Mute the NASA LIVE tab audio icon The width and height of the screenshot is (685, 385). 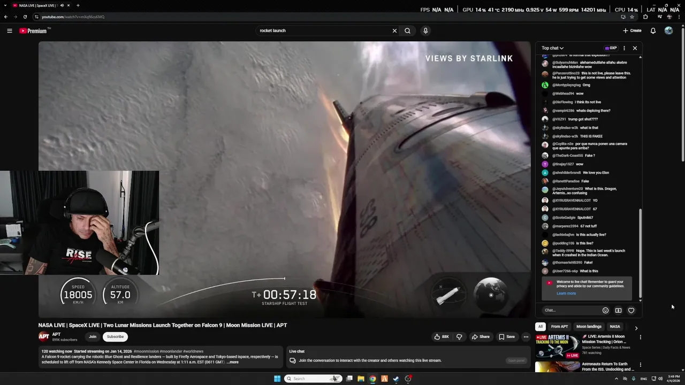(62, 5)
